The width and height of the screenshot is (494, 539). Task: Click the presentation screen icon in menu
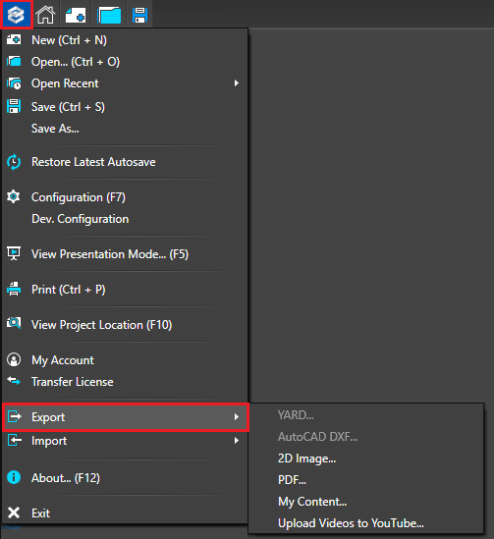(x=14, y=253)
